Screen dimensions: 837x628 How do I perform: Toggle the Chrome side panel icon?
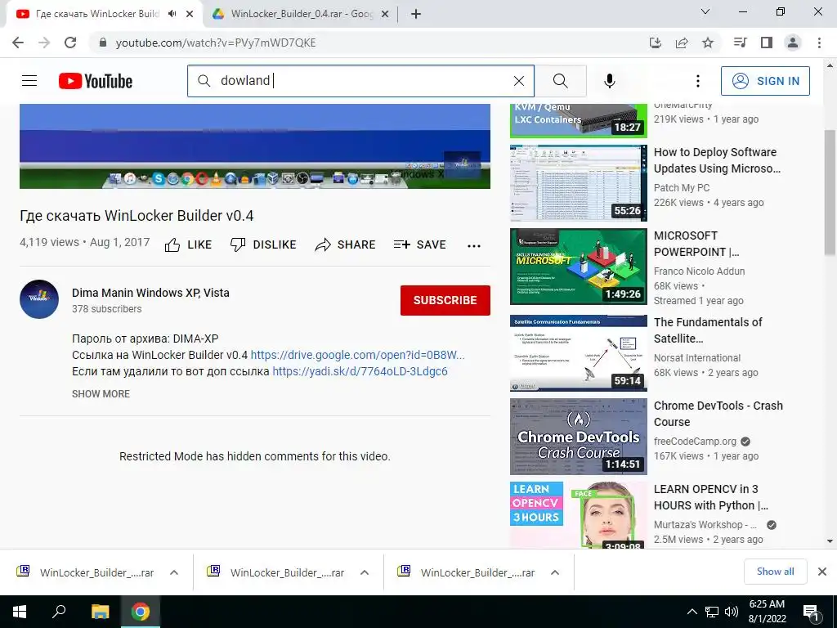tap(767, 43)
